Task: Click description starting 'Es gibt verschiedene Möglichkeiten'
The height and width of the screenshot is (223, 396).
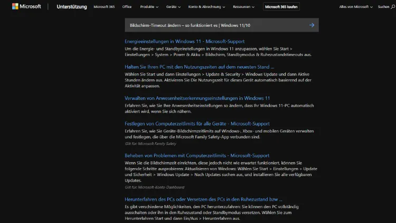Action: point(212,212)
